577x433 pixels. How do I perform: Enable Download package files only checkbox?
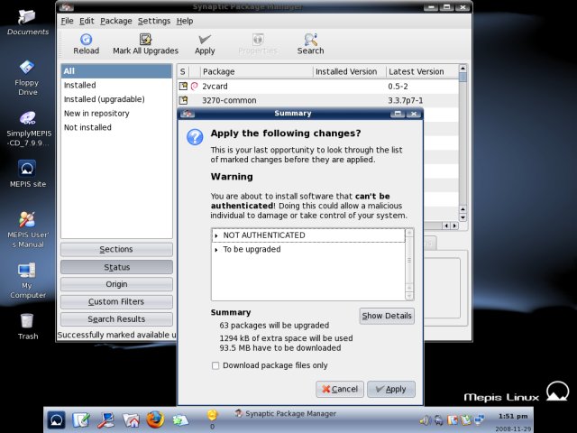(215, 365)
